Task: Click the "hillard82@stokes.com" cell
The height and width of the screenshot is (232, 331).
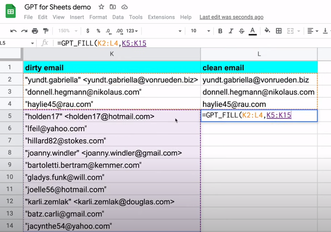Action: [x=112, y=141]
